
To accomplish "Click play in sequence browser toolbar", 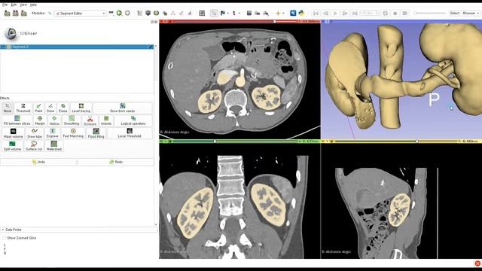I will coord(335,14).
